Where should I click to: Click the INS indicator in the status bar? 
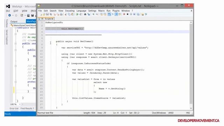tap(188, 113)
